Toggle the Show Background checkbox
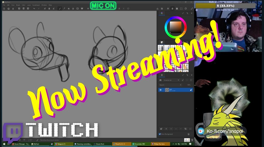264x147 pixels. [x=160, y=134]
